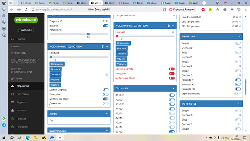Collapse the WB-MR3 107 card

239,37
